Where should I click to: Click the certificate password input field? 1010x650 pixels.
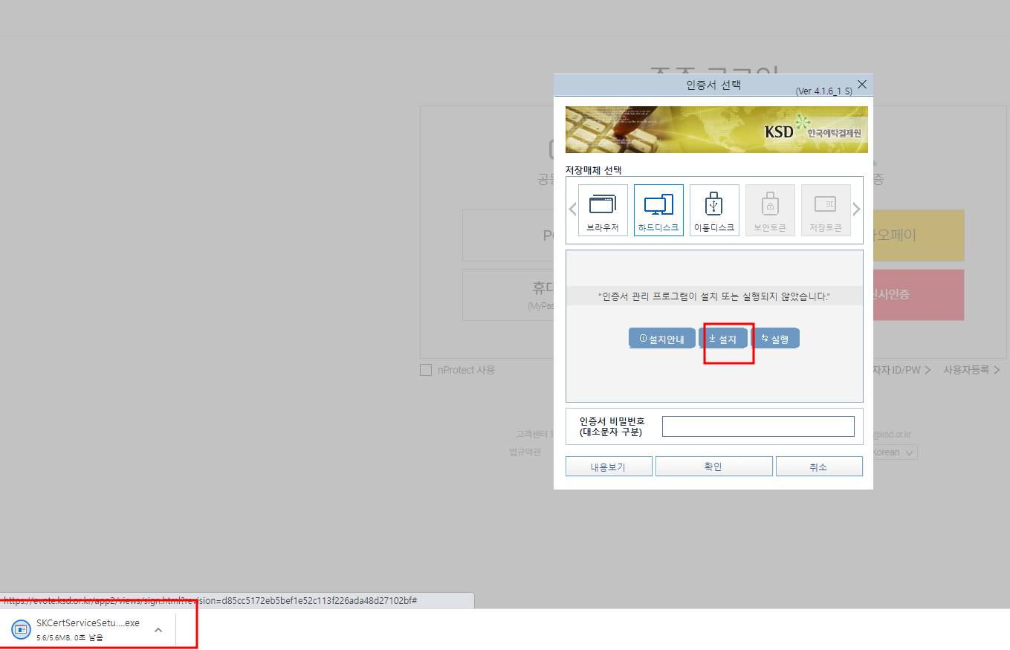pyautogui.click(x=757, y=426)
